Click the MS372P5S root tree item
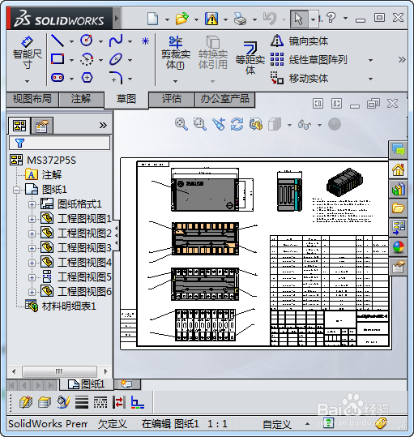Screen dimensions: 414x437 click(51, 161)
